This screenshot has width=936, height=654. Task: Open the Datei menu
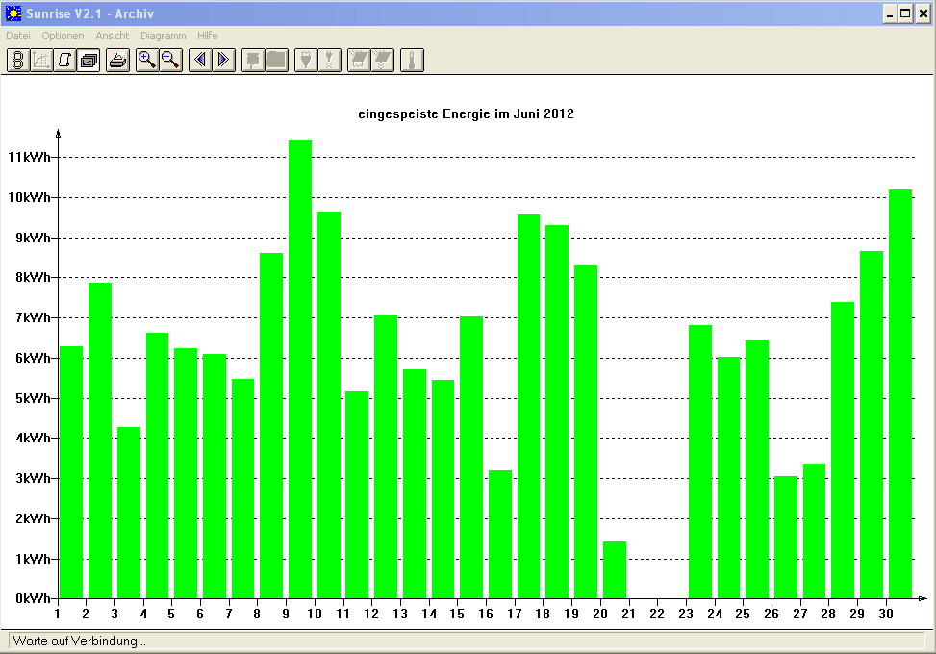pyautogui.click(x=18, y=36)
